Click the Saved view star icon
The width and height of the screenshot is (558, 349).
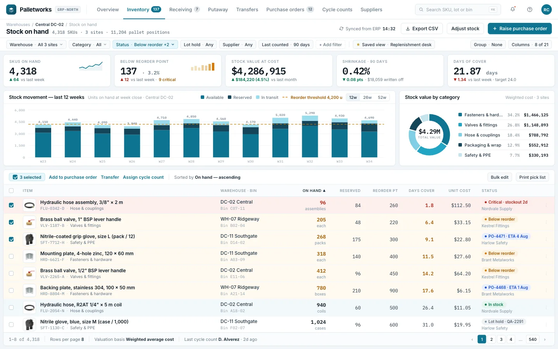358,45
